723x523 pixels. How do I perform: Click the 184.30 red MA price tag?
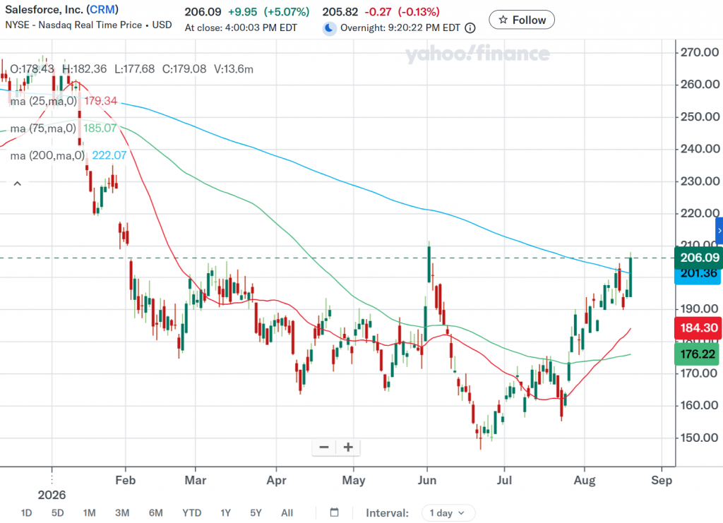[698, 327]
